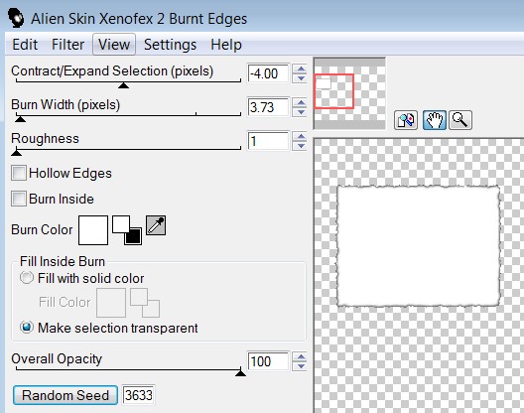Screen dimensions: 524x413
Task: Click the show original preview toggle icon
Action: click(x=406, y=120)
